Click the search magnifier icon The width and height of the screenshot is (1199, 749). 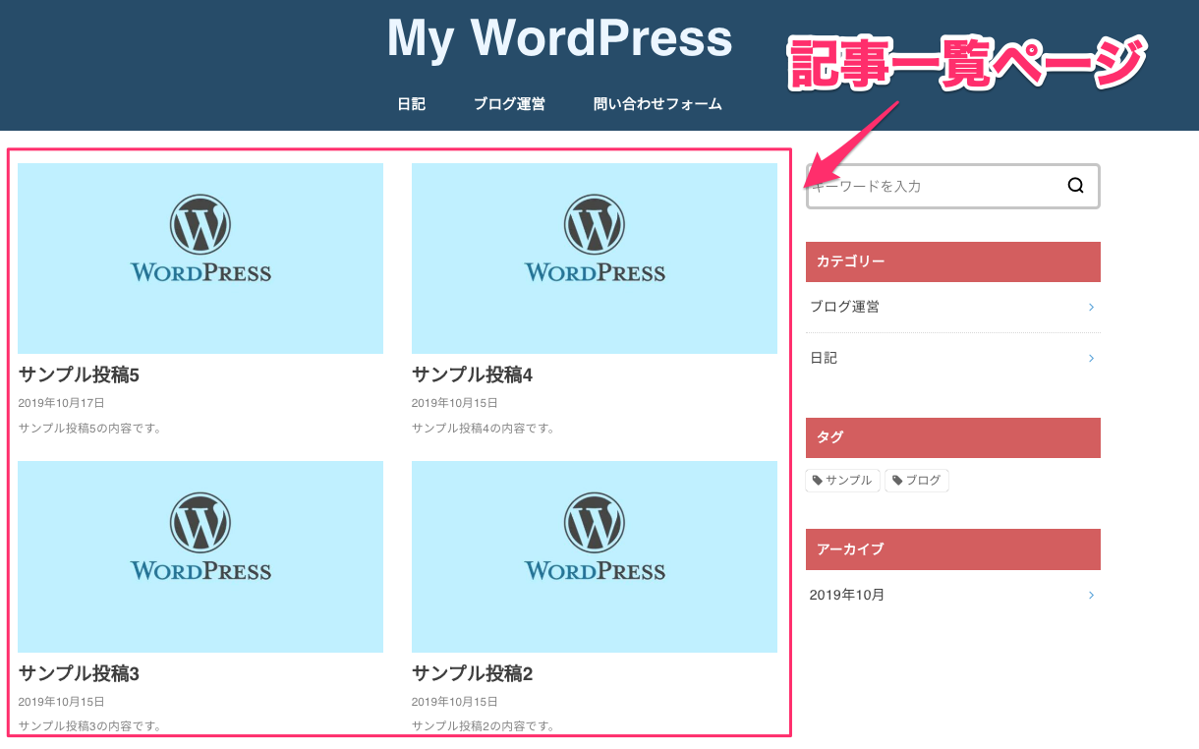point(1075,186)
